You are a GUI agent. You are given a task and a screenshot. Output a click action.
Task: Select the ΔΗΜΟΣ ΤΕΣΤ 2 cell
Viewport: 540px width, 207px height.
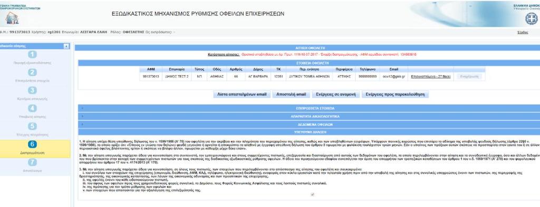coord(176,77)
